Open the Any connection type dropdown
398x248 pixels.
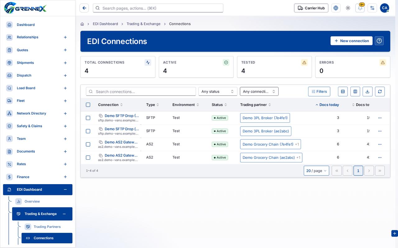pos(259,91)
